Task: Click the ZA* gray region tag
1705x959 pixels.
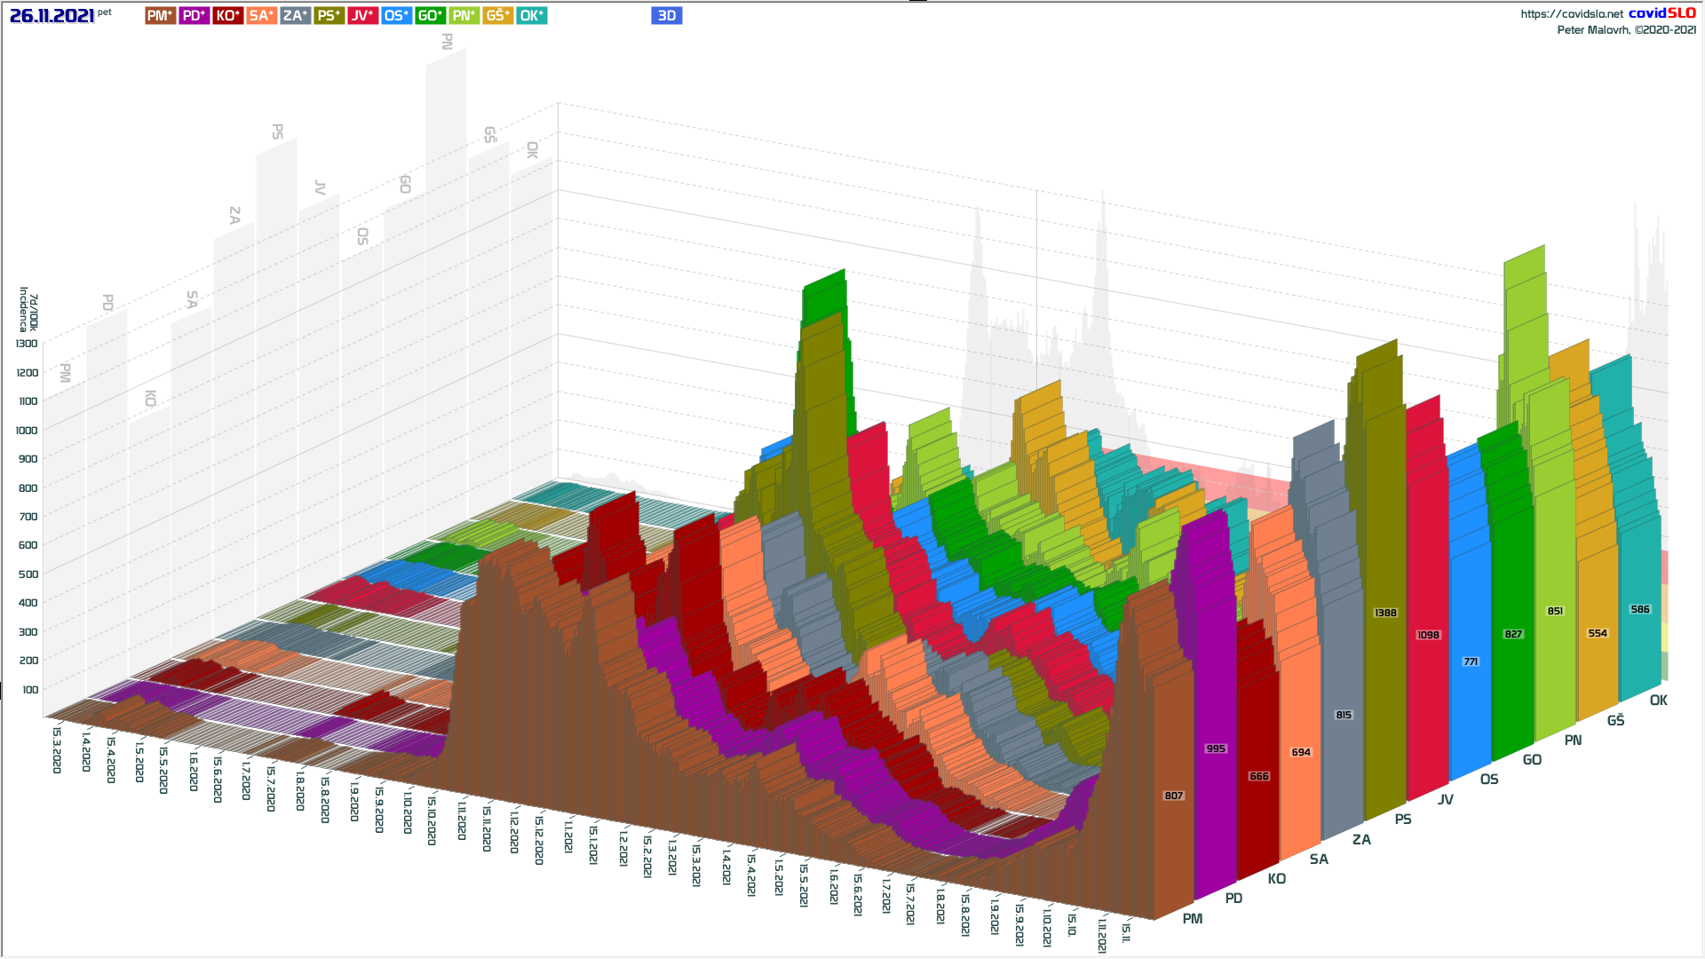Action: click(295, 15)
